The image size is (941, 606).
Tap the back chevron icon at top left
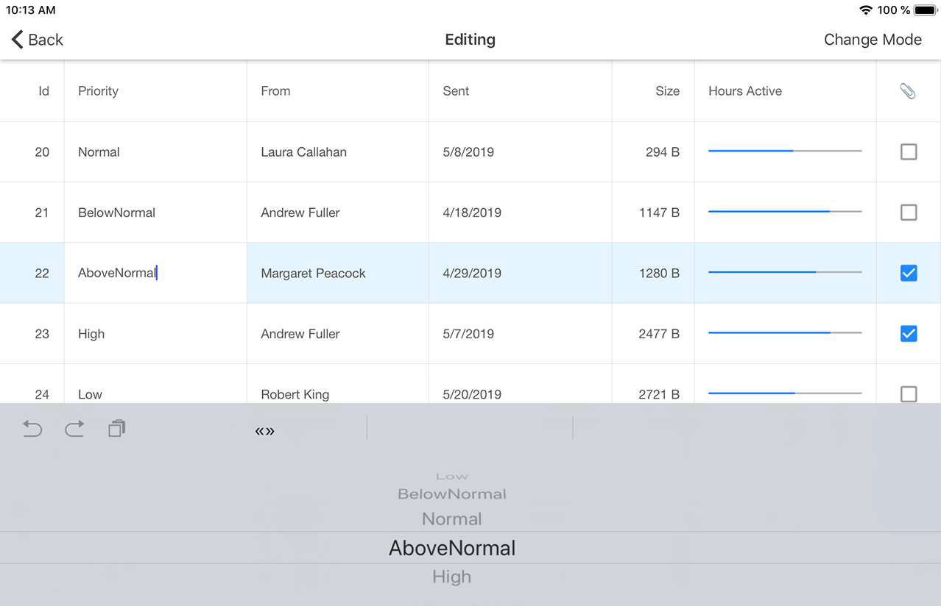click(16, 39)
